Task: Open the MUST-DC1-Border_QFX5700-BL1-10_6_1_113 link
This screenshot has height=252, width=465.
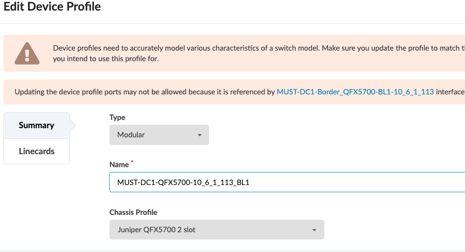Action: pyautogui.click(x=355, y=92)
